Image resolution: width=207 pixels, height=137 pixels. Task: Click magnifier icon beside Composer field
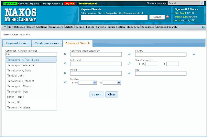pyautogui.click(x=65, y=54)
